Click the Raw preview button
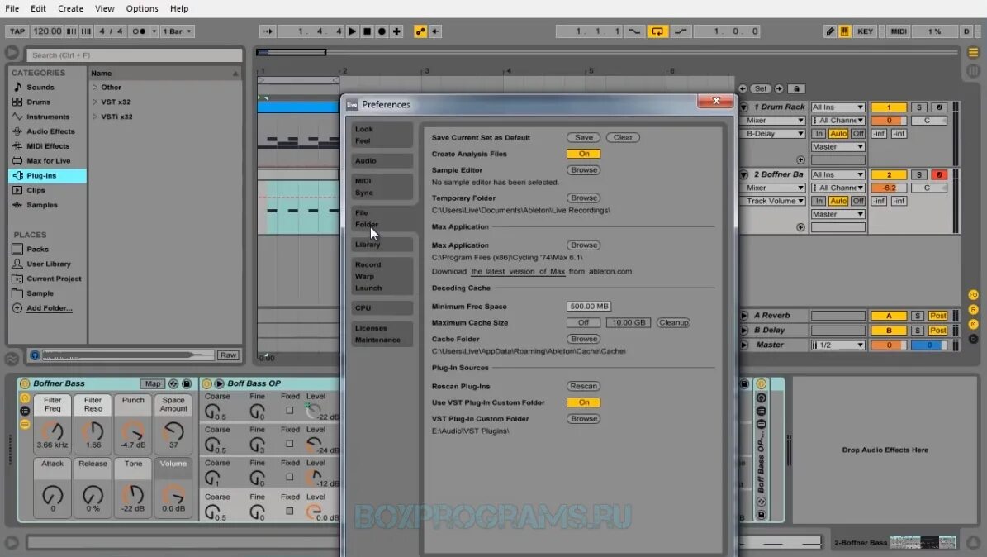This screenshot has width=987, height=557. (228, 355)
